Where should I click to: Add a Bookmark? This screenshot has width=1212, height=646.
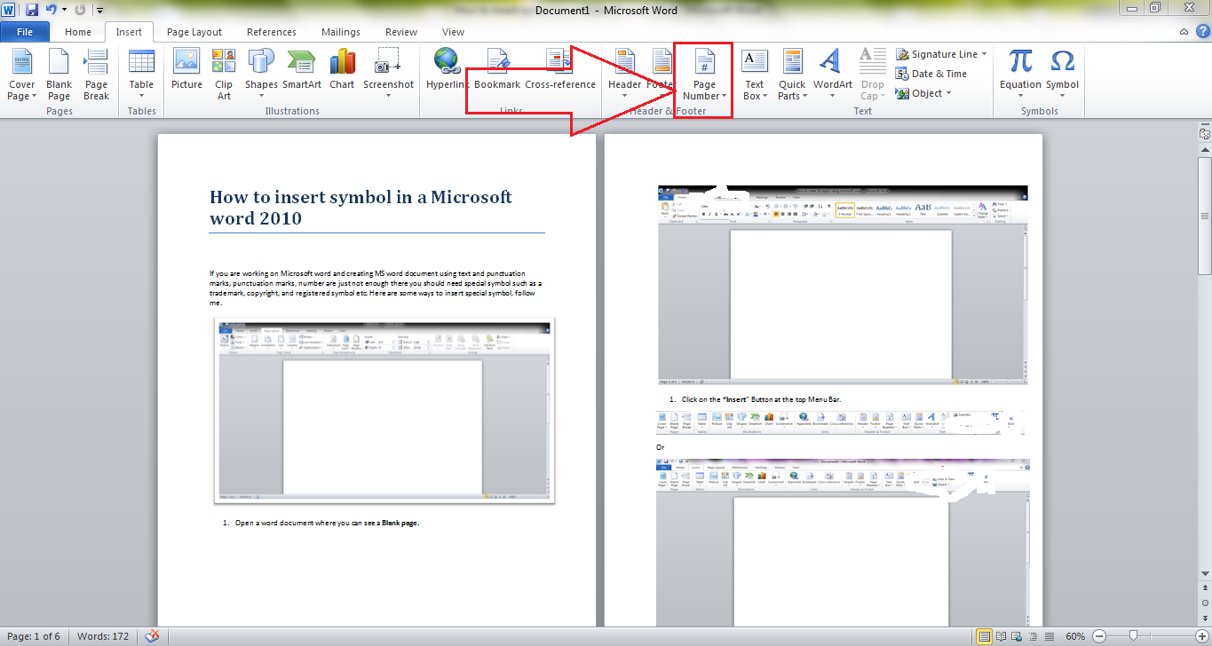[497, 69]
